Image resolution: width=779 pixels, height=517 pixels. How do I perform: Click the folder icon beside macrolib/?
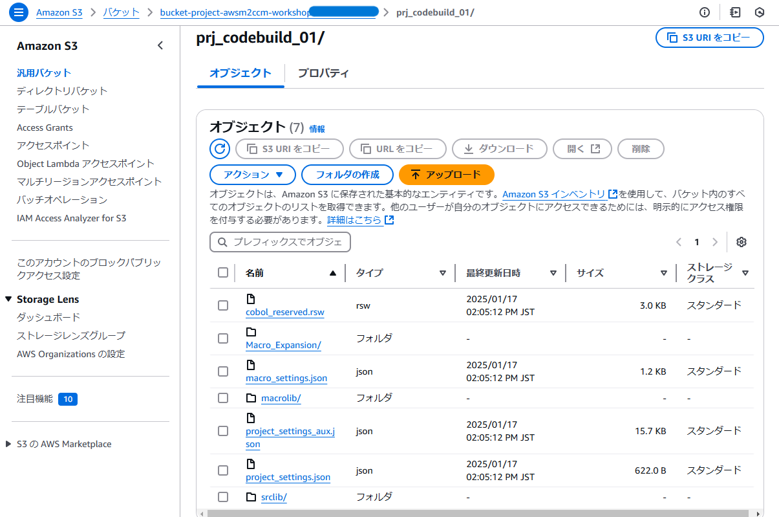(x=251, y=398)
